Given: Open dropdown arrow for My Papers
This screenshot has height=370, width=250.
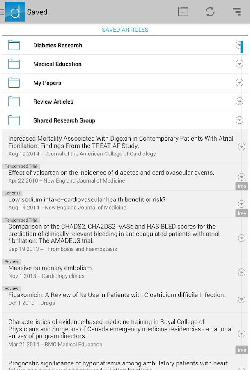Looking at the screenshot, I should (x=239, y=83).
